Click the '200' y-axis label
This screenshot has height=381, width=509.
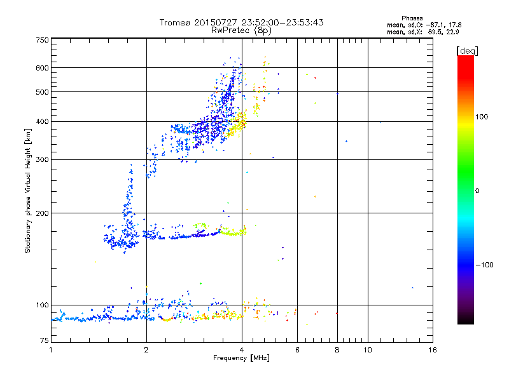point(42,213)
